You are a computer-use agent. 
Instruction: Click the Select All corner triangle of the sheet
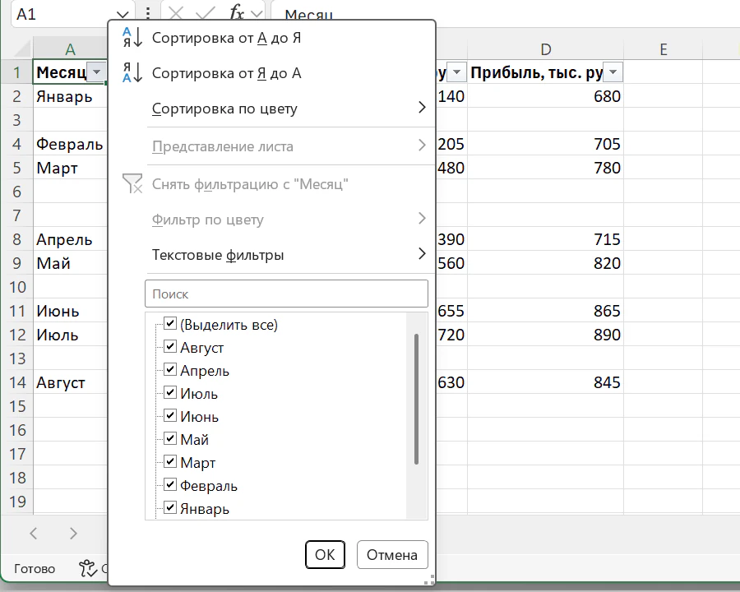tap(22, 49)
